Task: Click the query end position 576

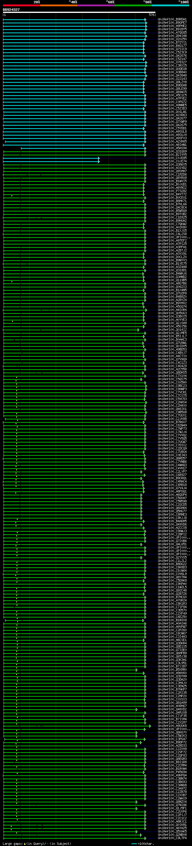Action: pos(151,15)
